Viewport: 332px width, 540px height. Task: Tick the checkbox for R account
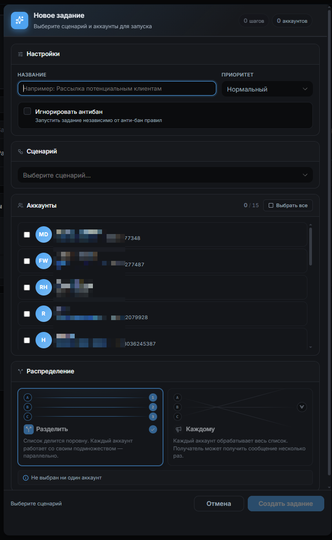tap(27, 314)
